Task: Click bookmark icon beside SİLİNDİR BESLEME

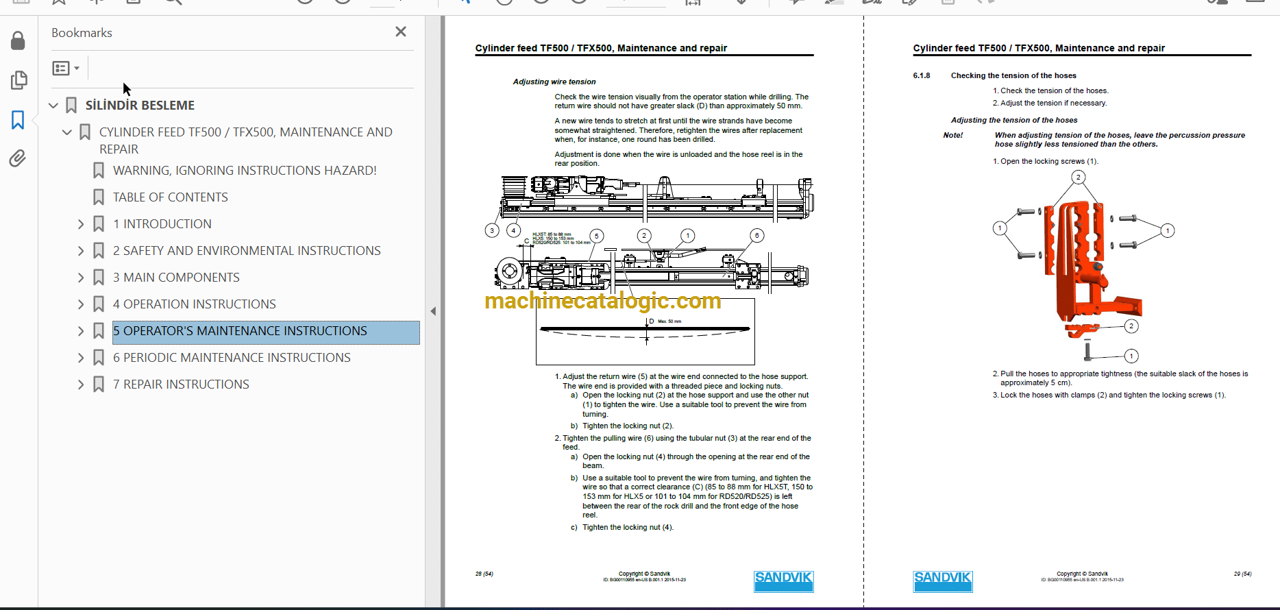Action: click(71, 106)
